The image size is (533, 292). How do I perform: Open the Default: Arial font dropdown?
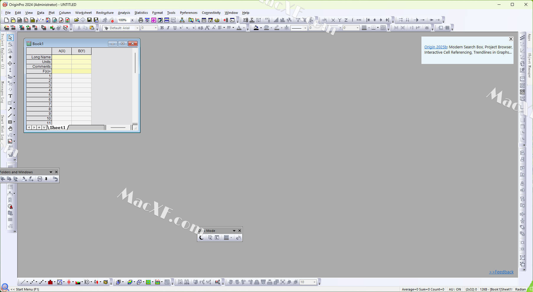[x=137, y=28]
